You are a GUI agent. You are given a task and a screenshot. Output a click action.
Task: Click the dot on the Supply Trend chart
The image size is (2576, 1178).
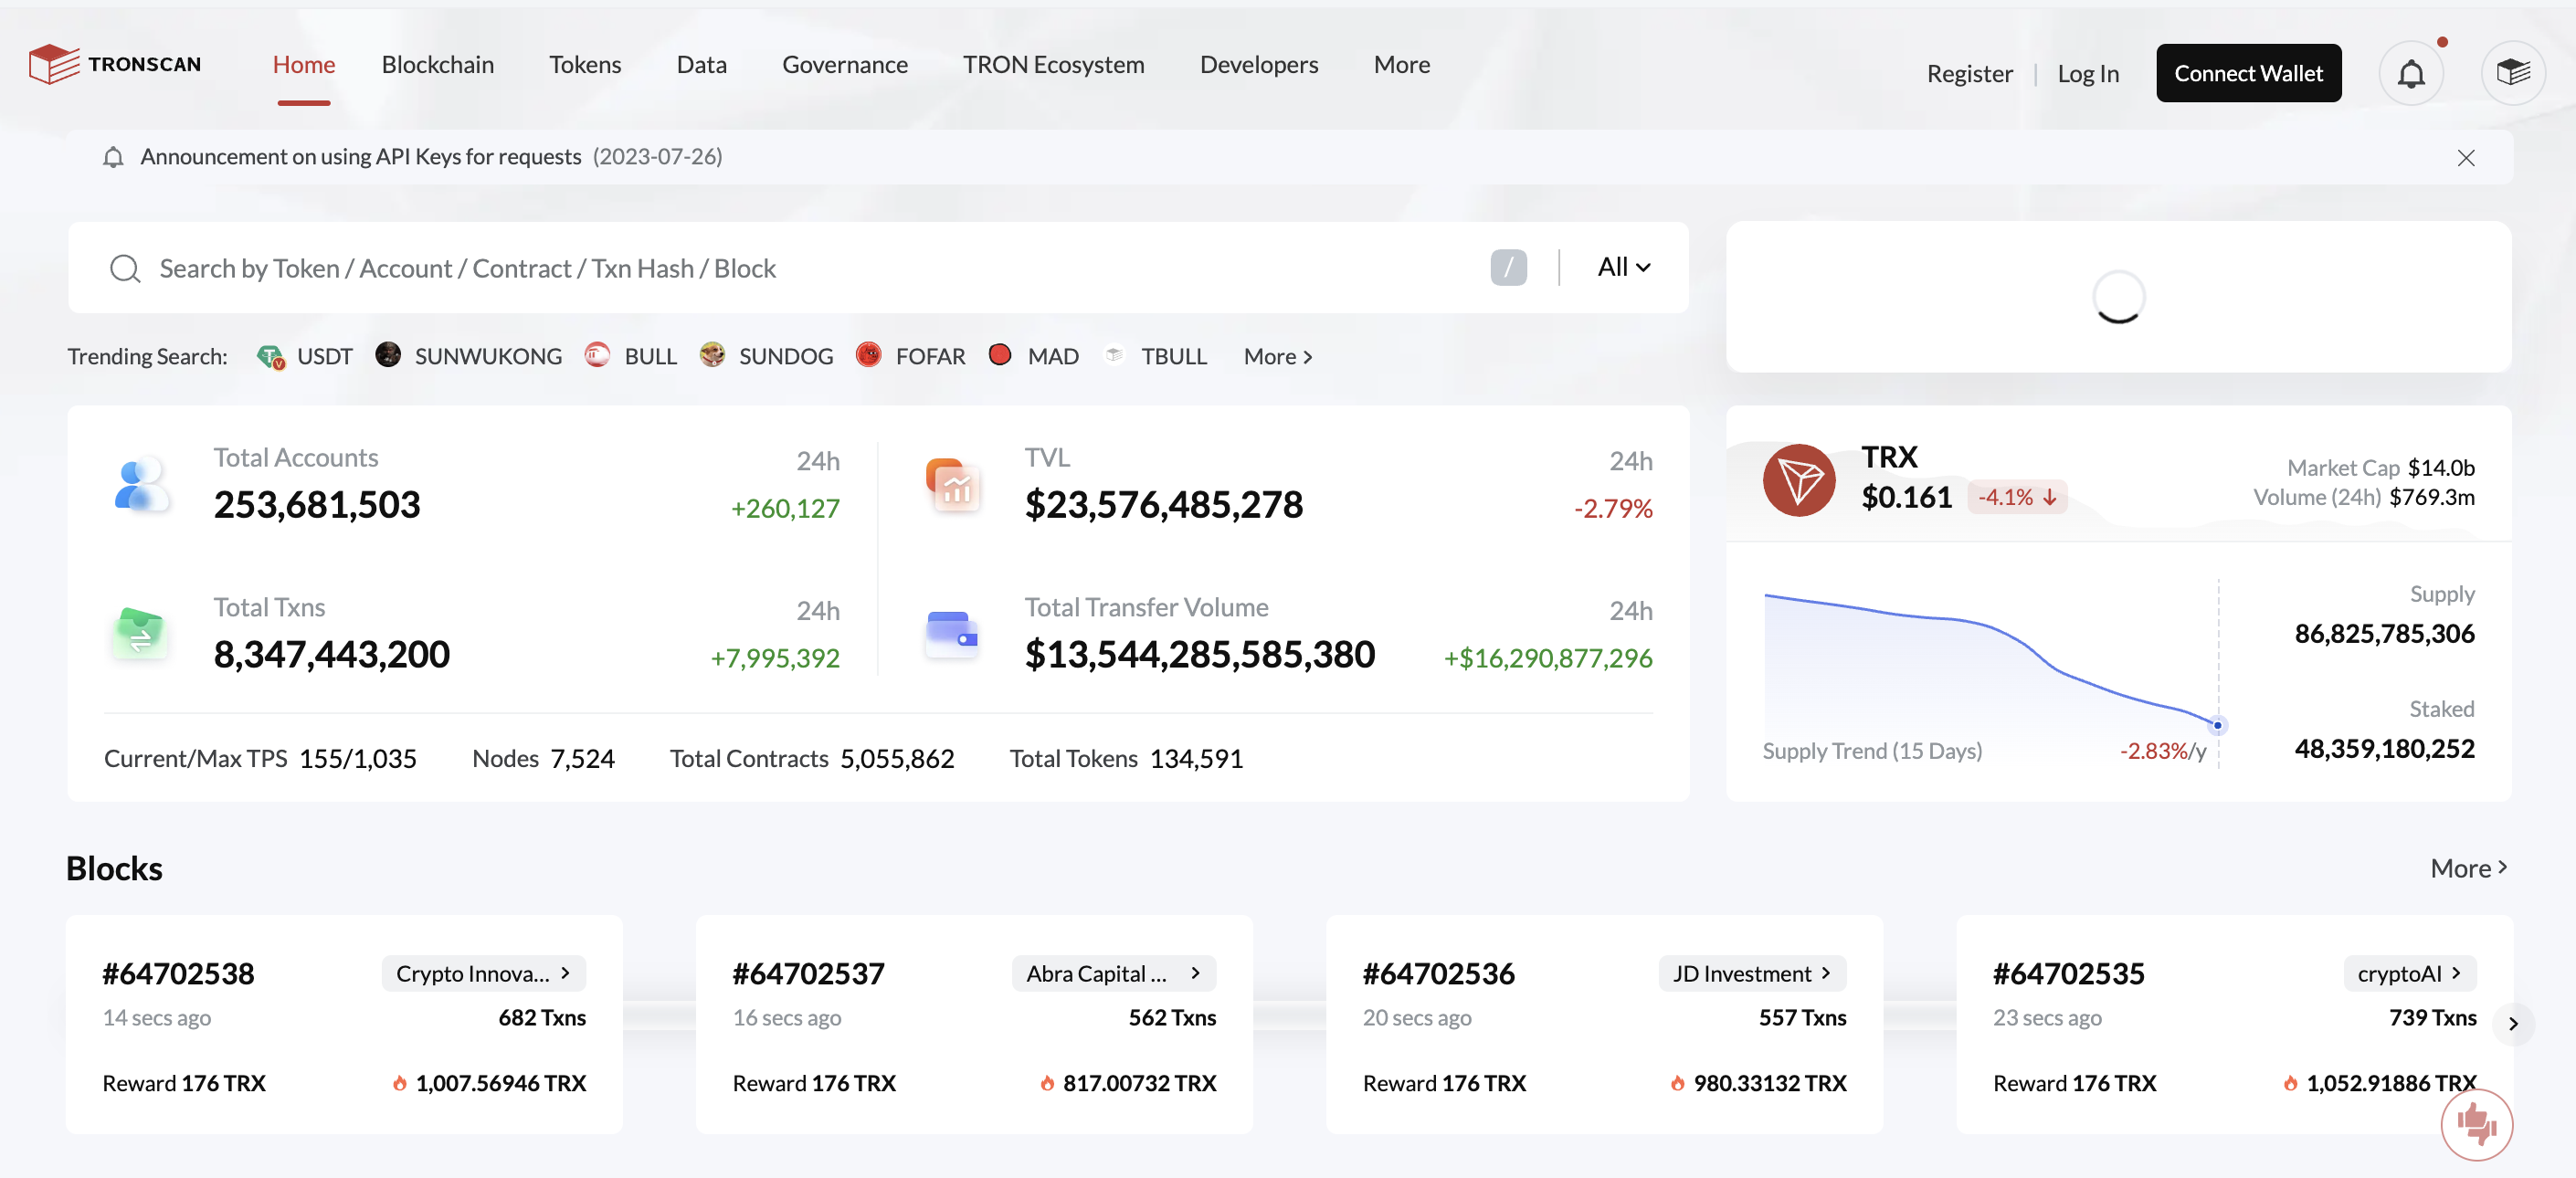[2217, 726]
